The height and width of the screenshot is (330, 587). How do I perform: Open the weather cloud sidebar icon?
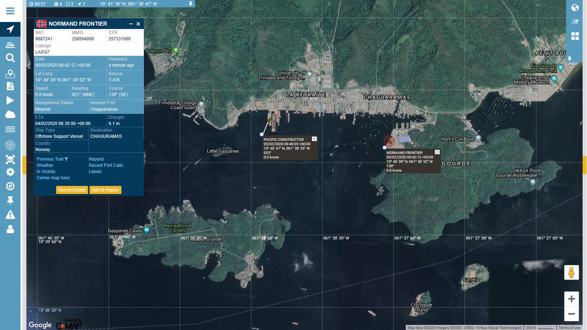(10, 115)
